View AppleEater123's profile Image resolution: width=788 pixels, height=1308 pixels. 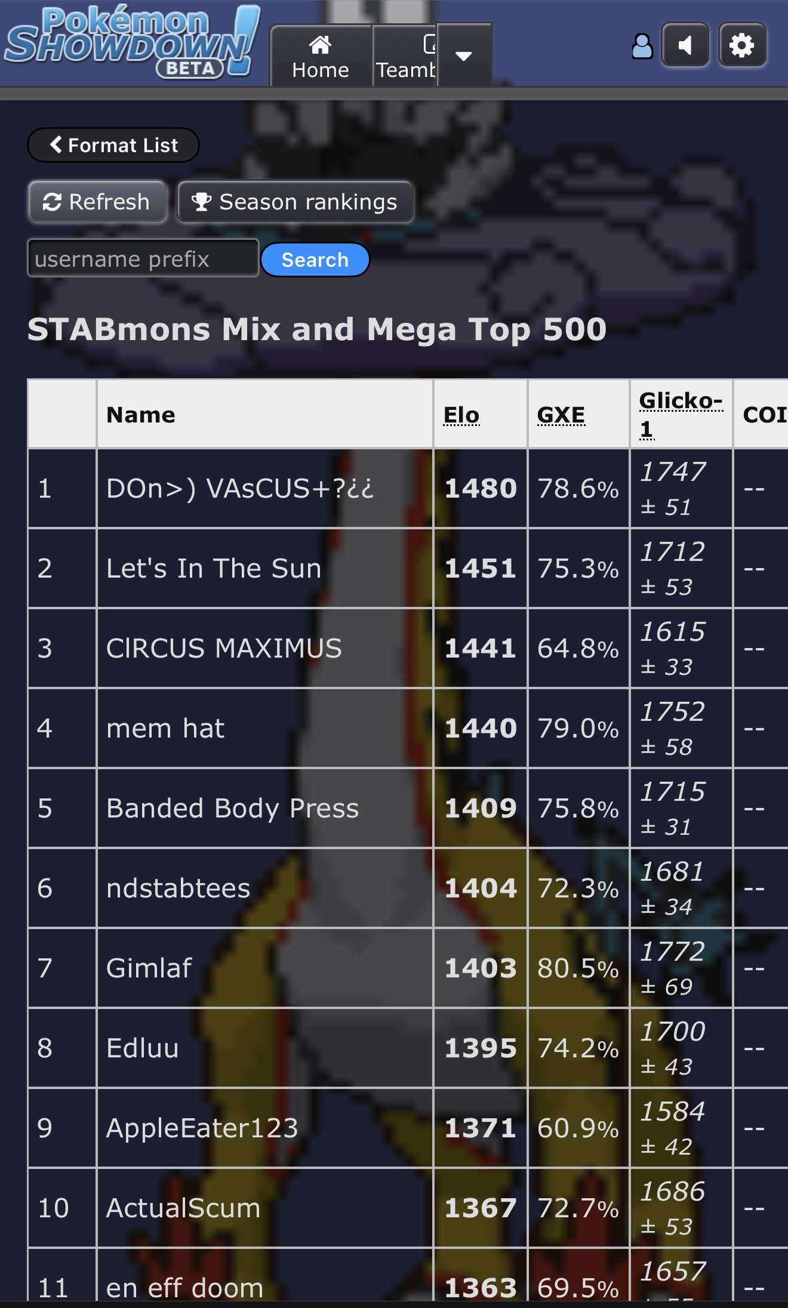pos(202,1128)
